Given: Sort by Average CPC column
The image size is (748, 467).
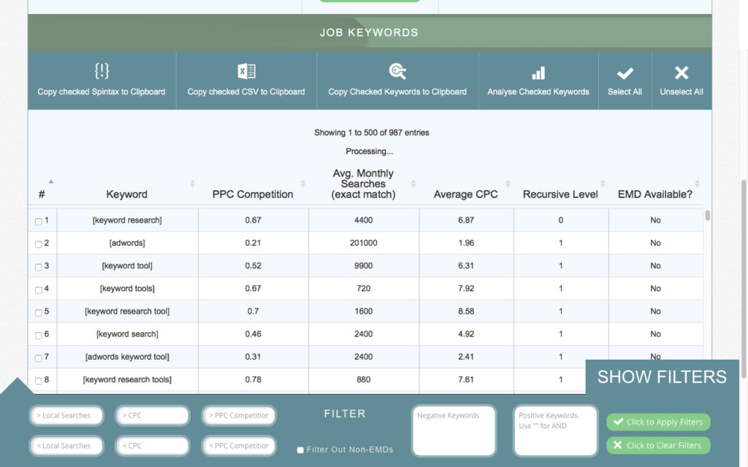Looking at the screenshot, I should (x=508, y=183).
